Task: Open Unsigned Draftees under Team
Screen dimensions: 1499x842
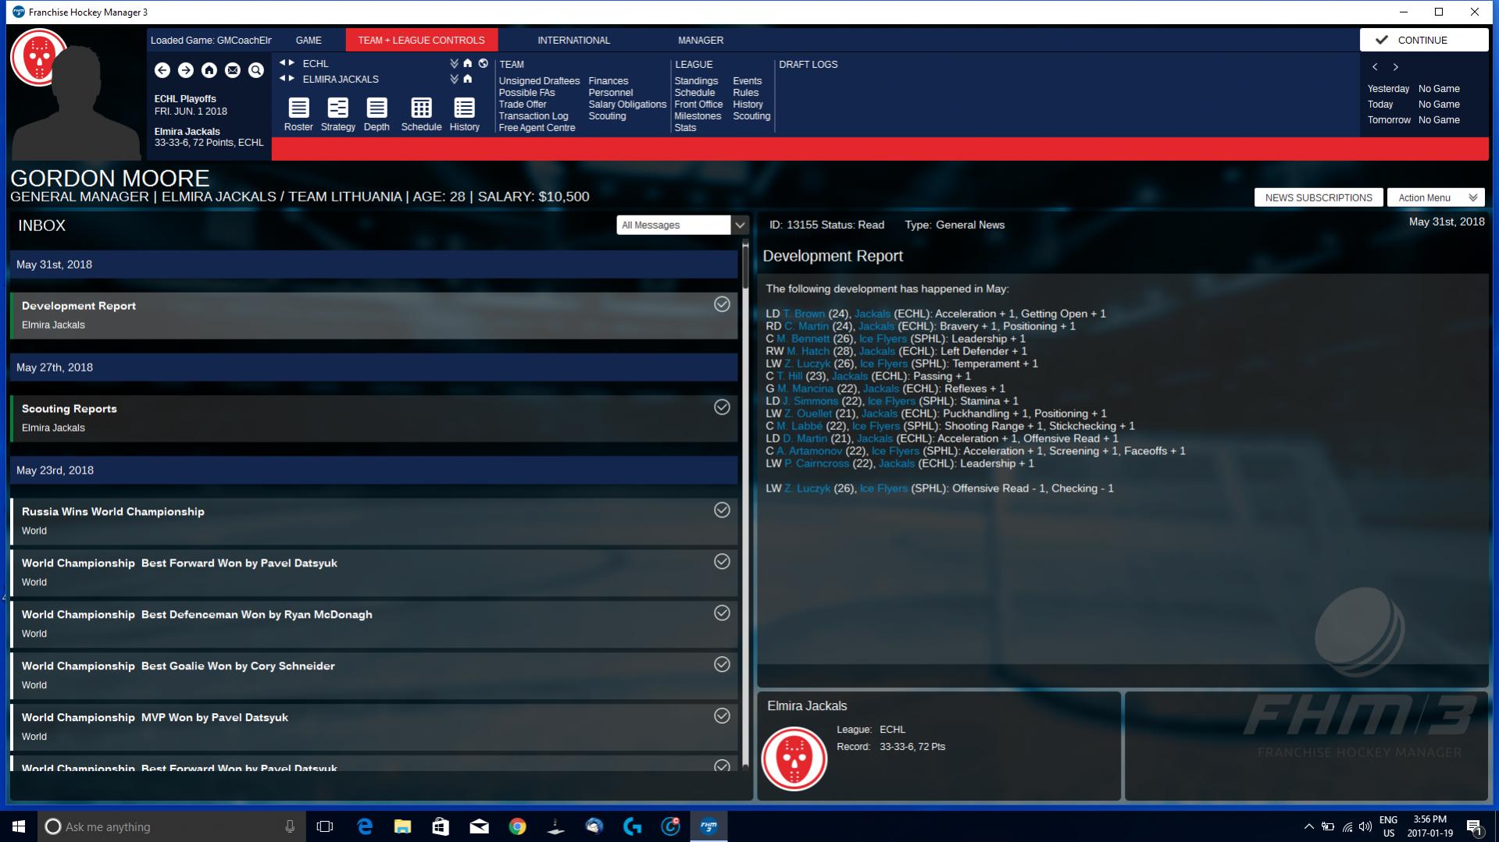Action: [539, 81]
